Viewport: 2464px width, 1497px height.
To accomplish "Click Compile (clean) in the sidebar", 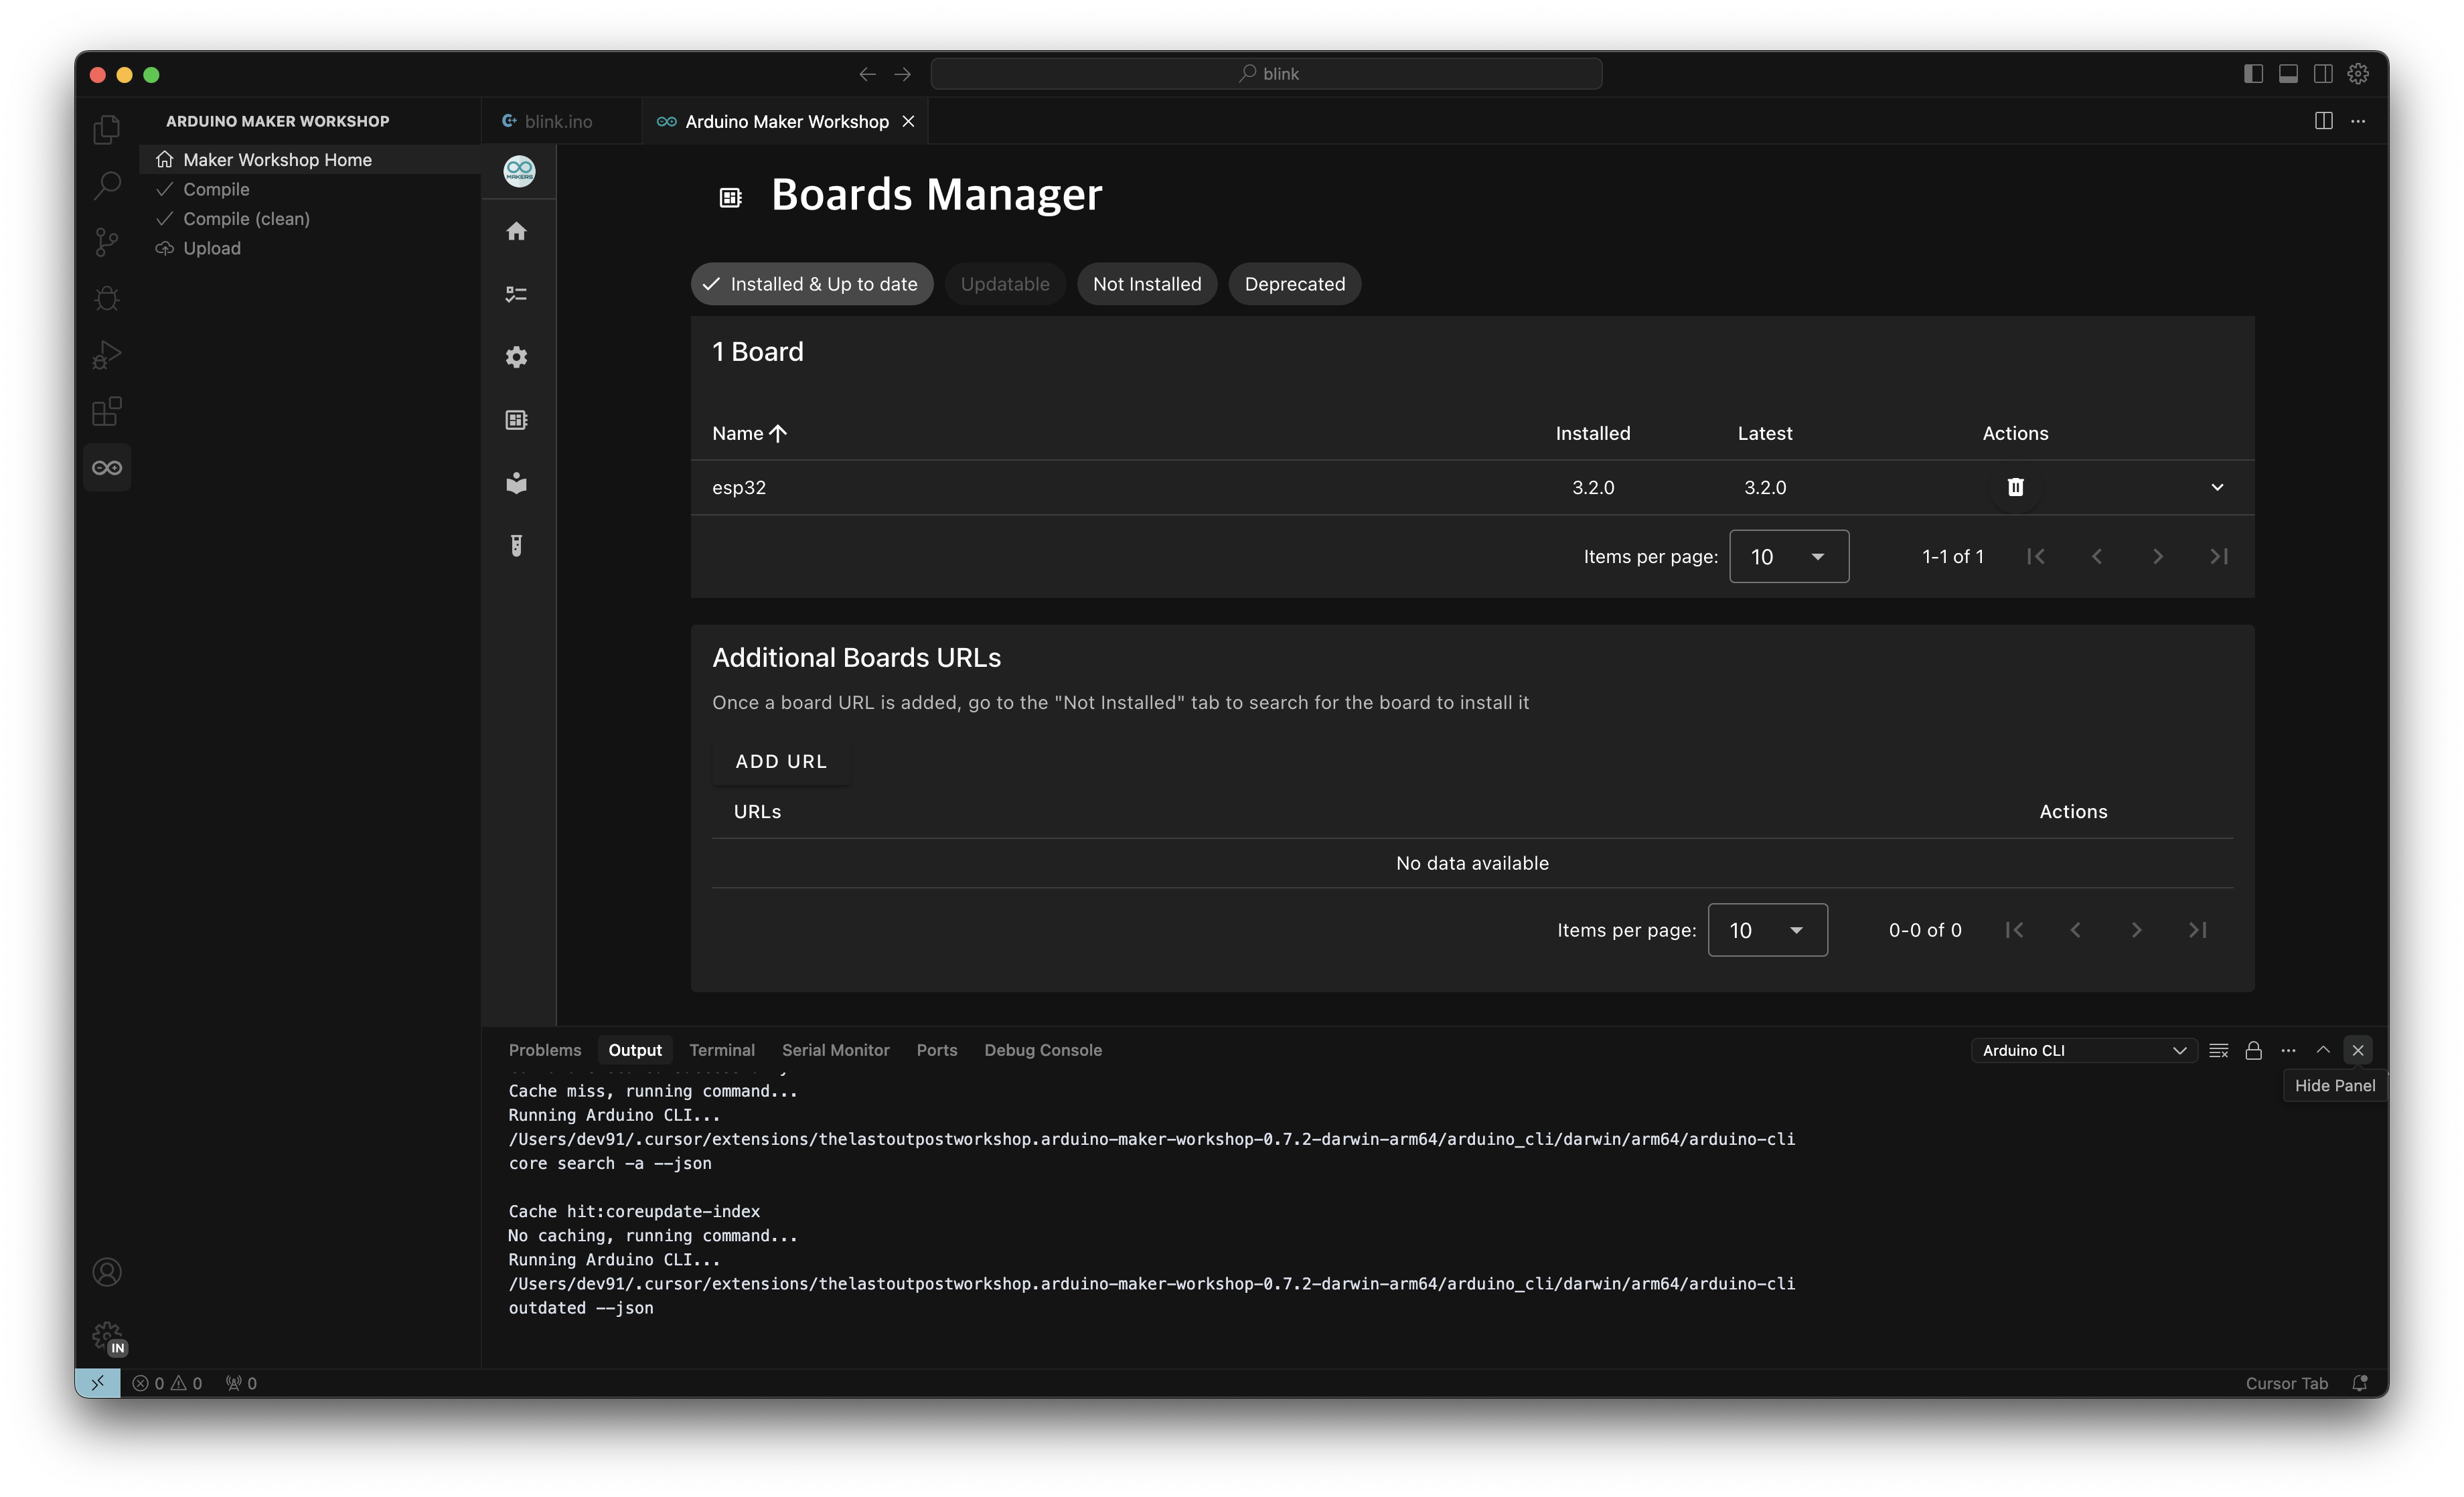I will (246, 219).
